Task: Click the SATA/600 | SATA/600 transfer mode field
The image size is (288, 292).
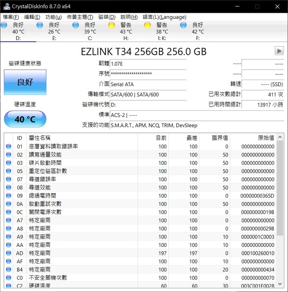Action: 148,95
